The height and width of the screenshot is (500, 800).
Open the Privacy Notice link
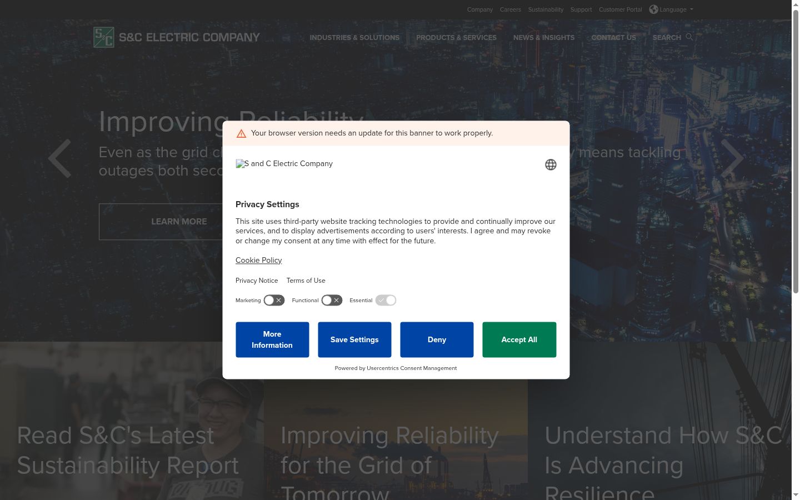point(257,281)
